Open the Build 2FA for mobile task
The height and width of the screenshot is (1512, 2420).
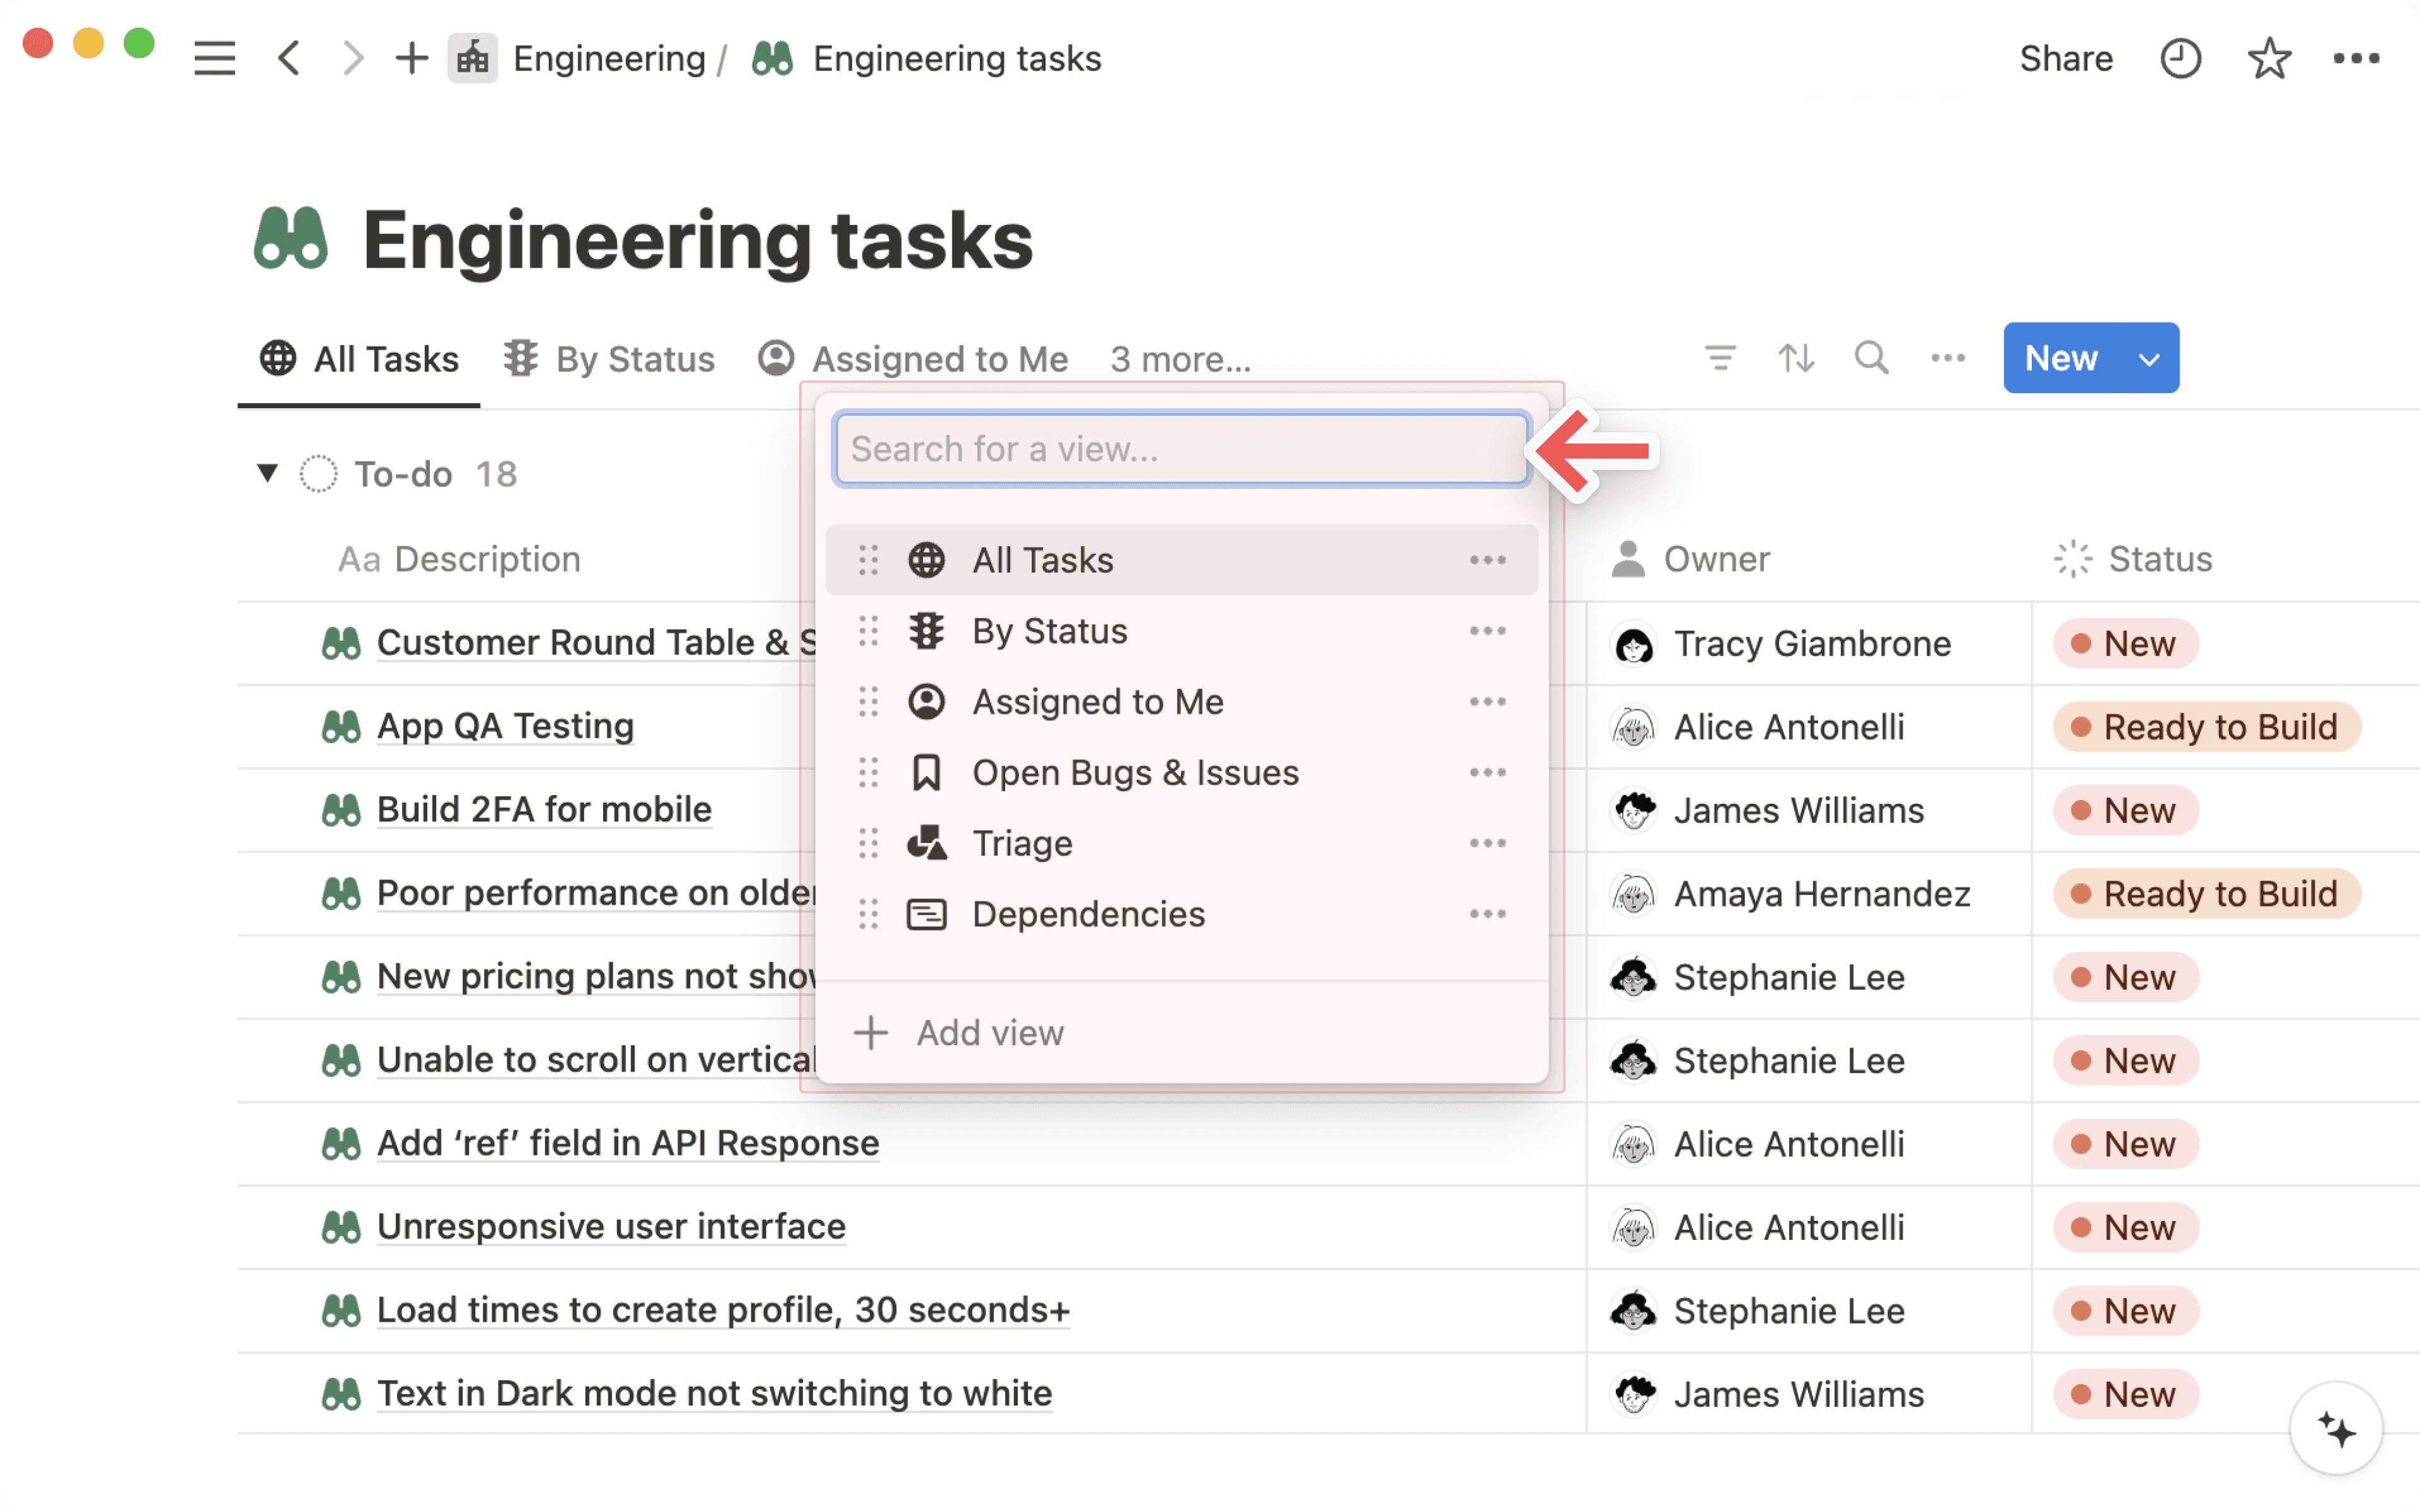544,809
